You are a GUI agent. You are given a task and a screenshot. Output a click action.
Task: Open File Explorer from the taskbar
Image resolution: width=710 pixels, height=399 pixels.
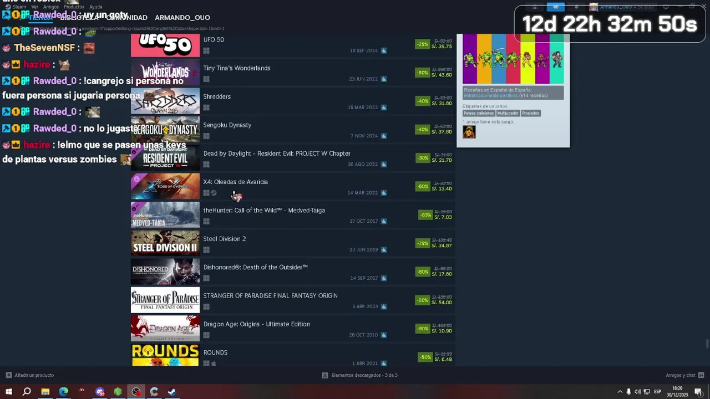pos(45,392)
